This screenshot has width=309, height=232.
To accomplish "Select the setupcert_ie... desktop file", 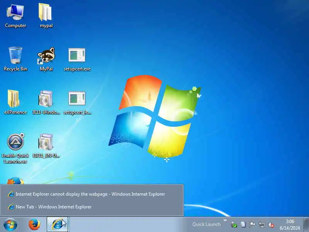I will (x=77, y=102).
